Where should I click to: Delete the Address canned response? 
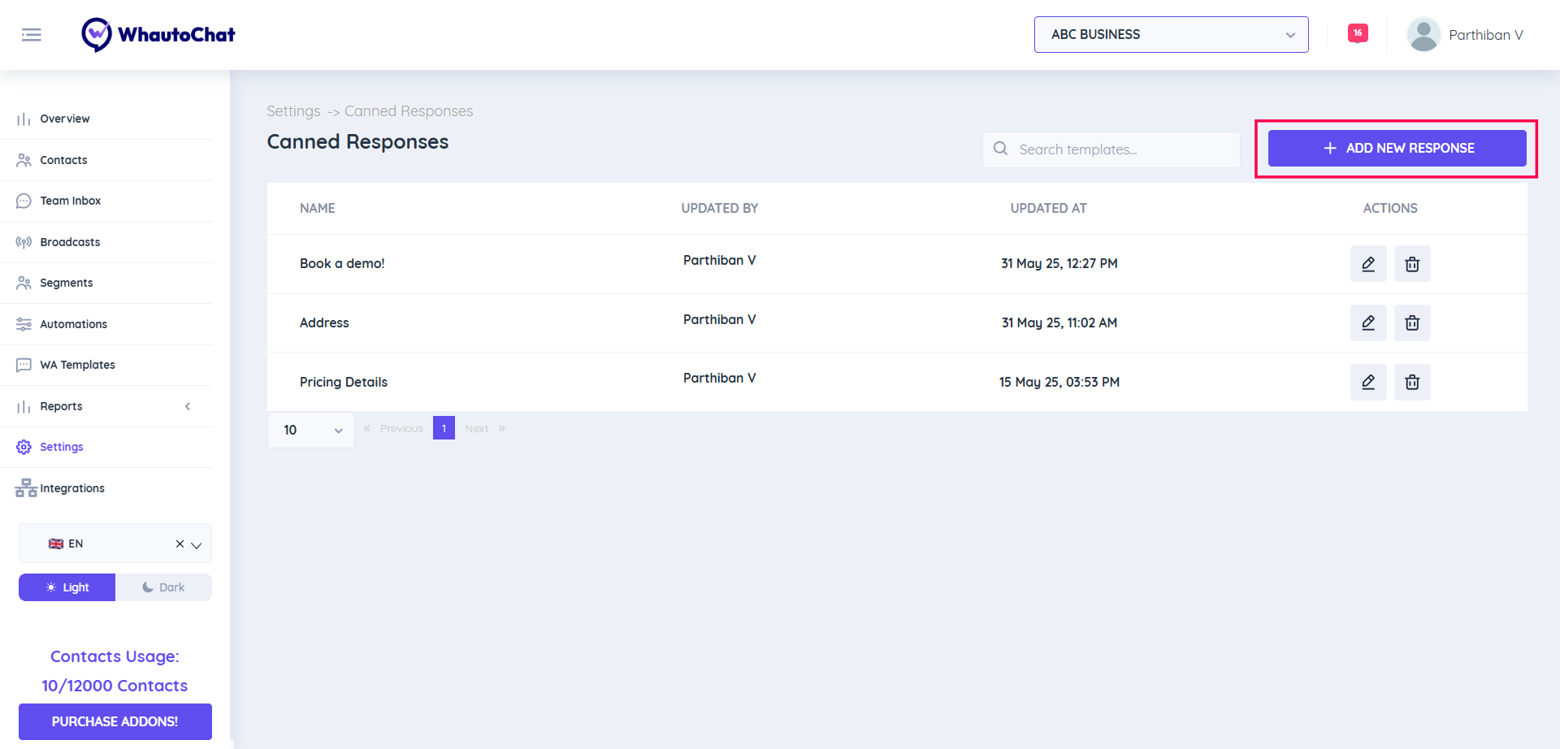point(1412,323)
